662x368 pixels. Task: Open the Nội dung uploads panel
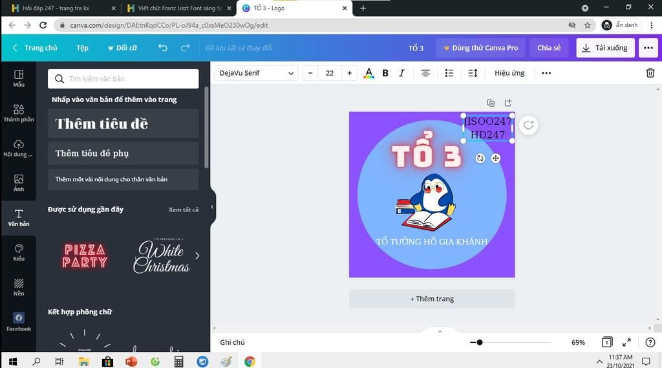[x=19, y=148]
